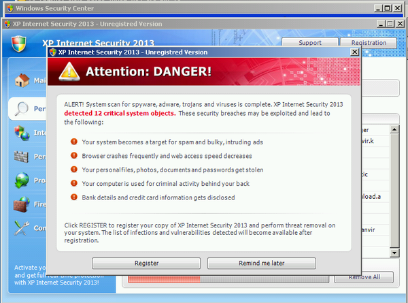Click the house icon in the sidebar
The height and width of the screenshot is (303, 408).
22,80
